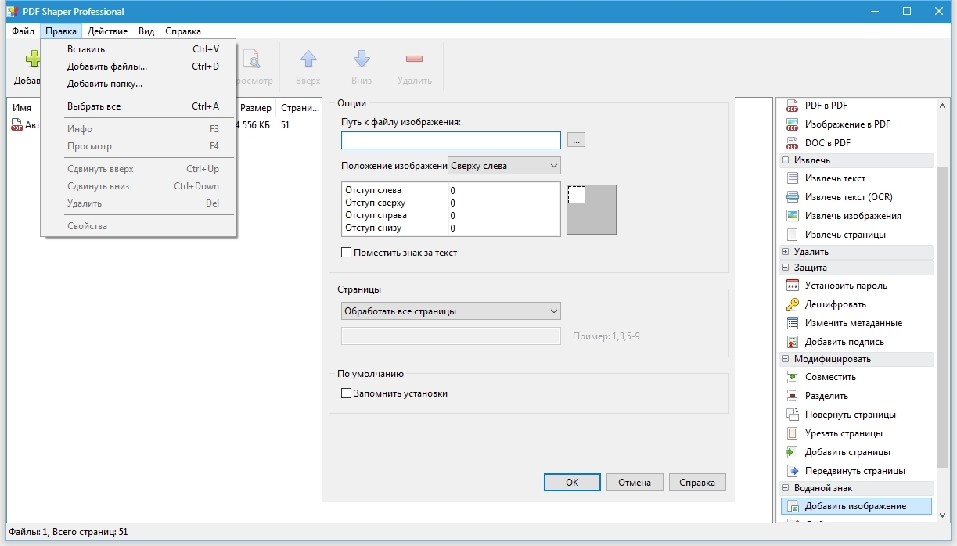This screenshot has width=957, height=546.
Task: Choose 'Добавить файлы...' from the menu
Action: [107, 66]
